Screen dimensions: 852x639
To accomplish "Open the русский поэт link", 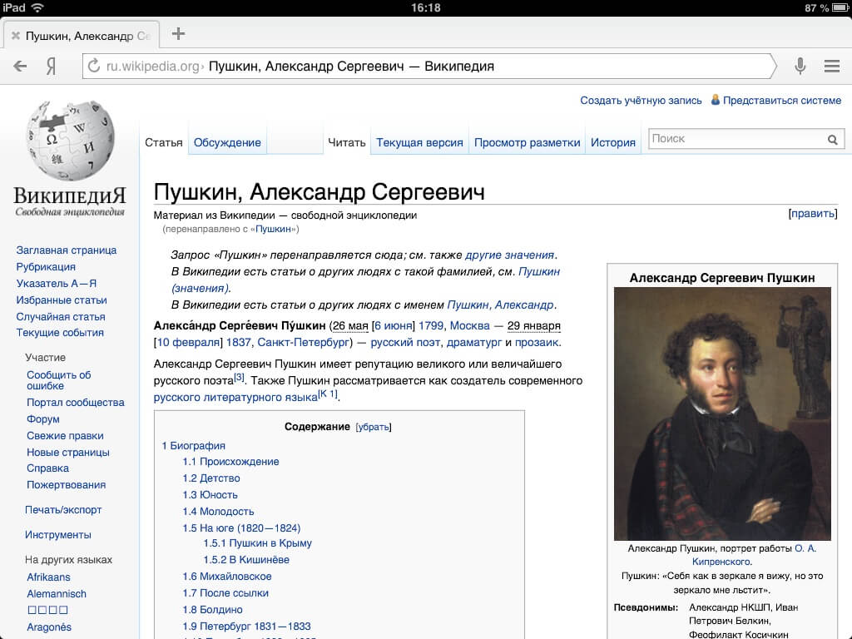I will (405, 342).
